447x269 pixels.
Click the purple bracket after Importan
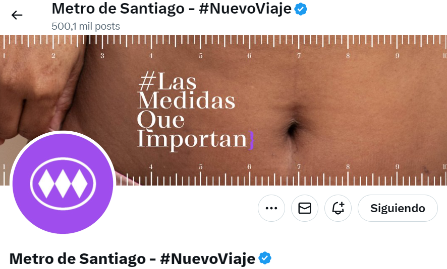[251, 140]
